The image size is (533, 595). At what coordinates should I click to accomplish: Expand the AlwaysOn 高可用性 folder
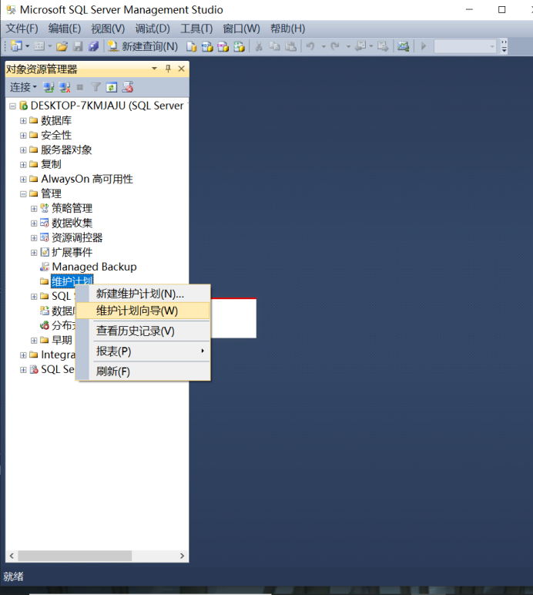point(23,179)
